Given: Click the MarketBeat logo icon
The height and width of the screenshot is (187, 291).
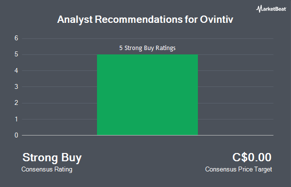Looking at the screenshot, I should (259, 9).
